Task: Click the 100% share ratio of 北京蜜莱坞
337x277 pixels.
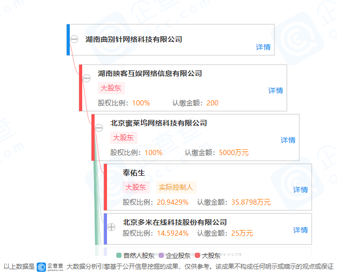Action: 154,152
